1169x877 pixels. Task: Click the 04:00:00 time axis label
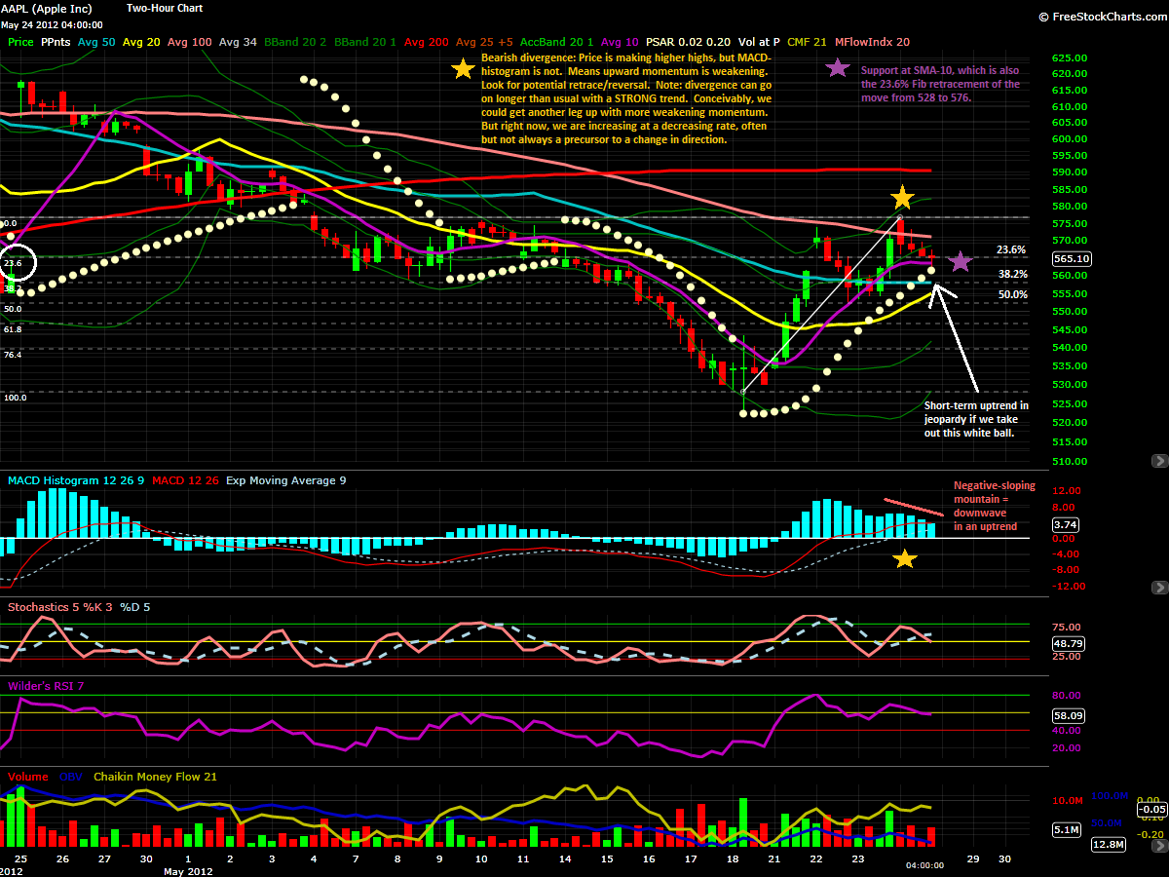924,864
